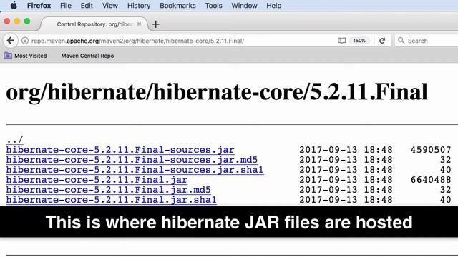Reset the 150% zoom level indicator
Viewport: 458px width, 257px height.
[x=359, y=41]
